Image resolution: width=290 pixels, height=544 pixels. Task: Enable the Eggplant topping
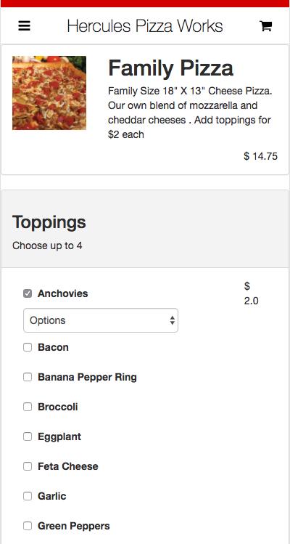tap(28, 437)
